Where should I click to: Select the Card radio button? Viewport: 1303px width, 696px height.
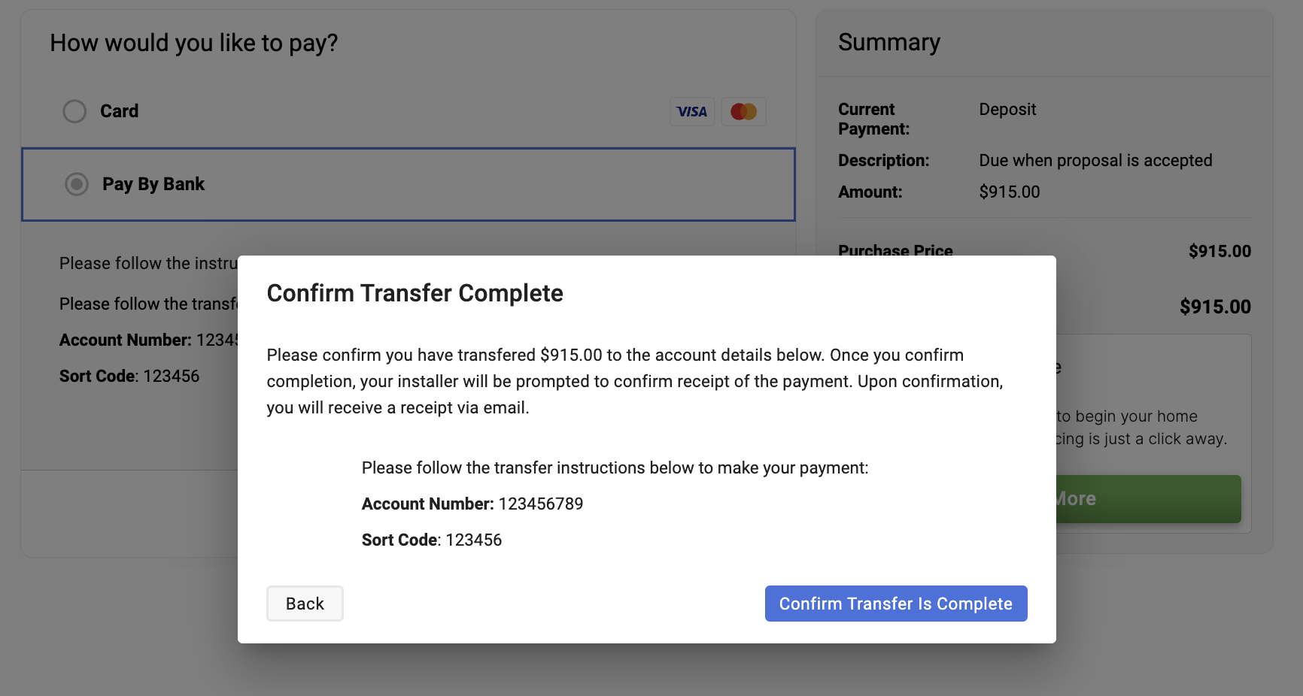pos(74,111)
